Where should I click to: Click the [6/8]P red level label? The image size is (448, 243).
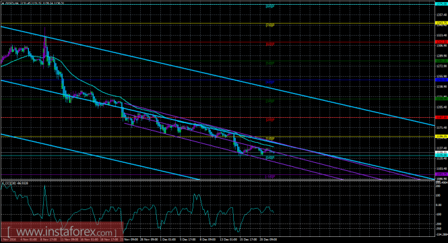click(x=269, y=44)
